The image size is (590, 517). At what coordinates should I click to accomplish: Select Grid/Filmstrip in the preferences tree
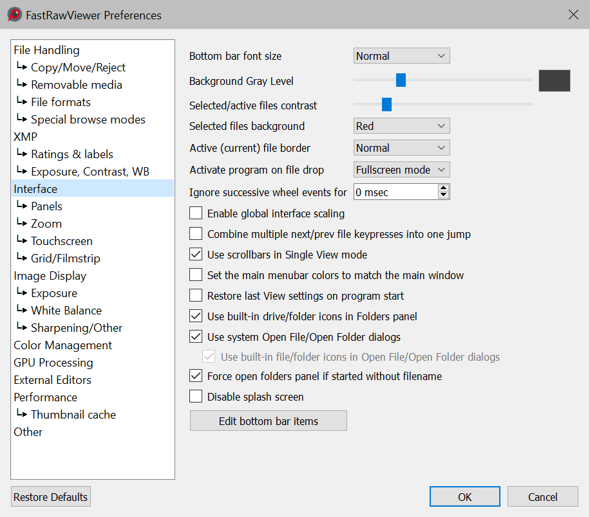point(65,258)
